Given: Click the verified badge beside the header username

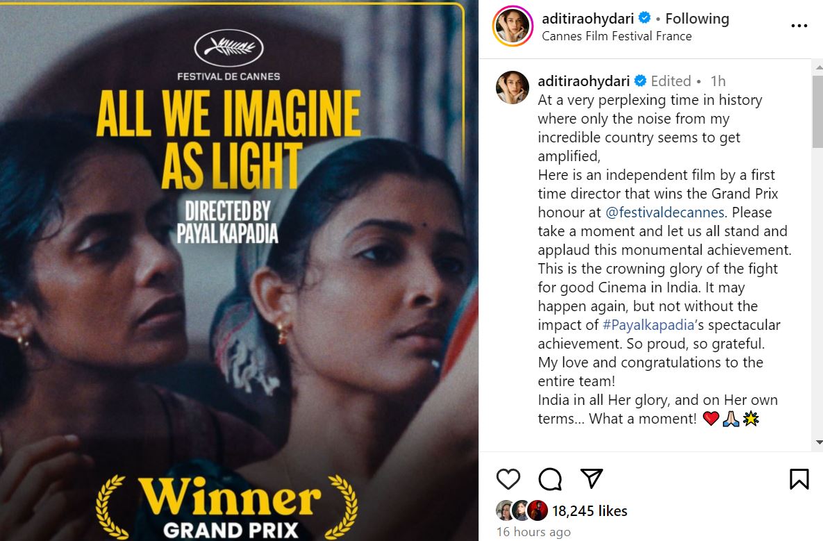Looking at the screenshot, I should [x=645, y=18].
